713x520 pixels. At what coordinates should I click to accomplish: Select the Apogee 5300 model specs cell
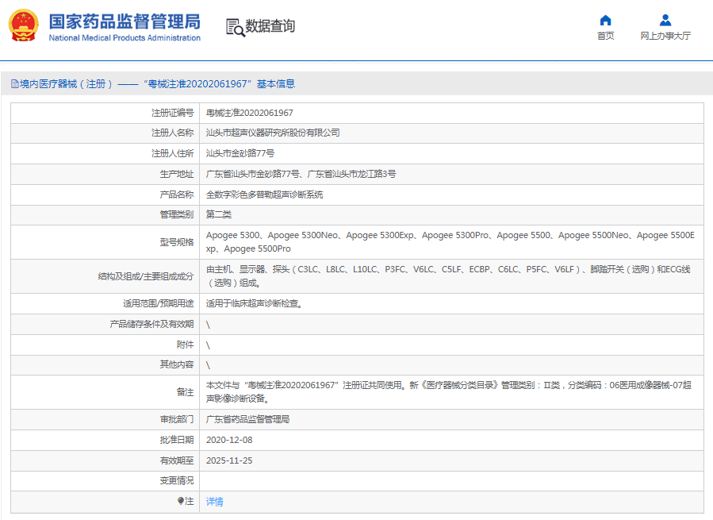coord(451,242)
